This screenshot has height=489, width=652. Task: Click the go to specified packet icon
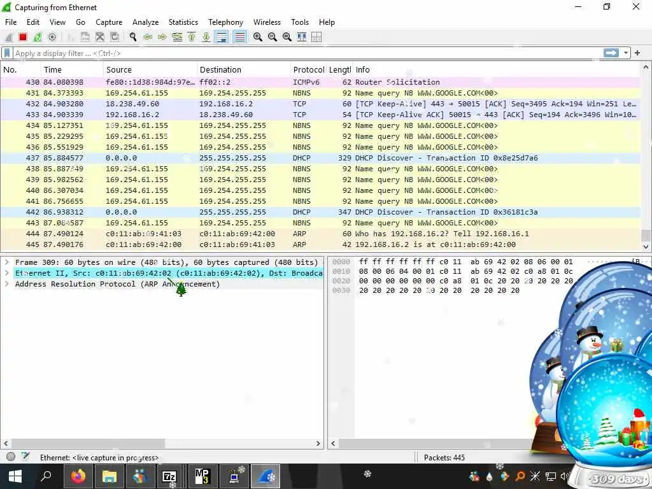177,37
